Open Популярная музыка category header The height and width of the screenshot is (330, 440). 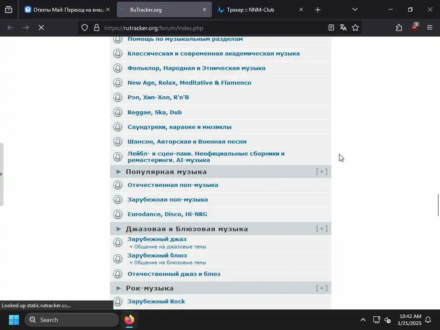coord(166,172)
